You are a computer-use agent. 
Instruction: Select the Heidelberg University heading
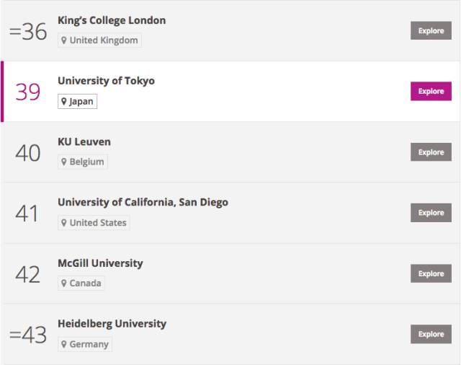112,324
